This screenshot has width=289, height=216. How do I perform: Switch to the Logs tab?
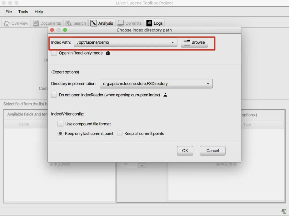pos(154,23)
